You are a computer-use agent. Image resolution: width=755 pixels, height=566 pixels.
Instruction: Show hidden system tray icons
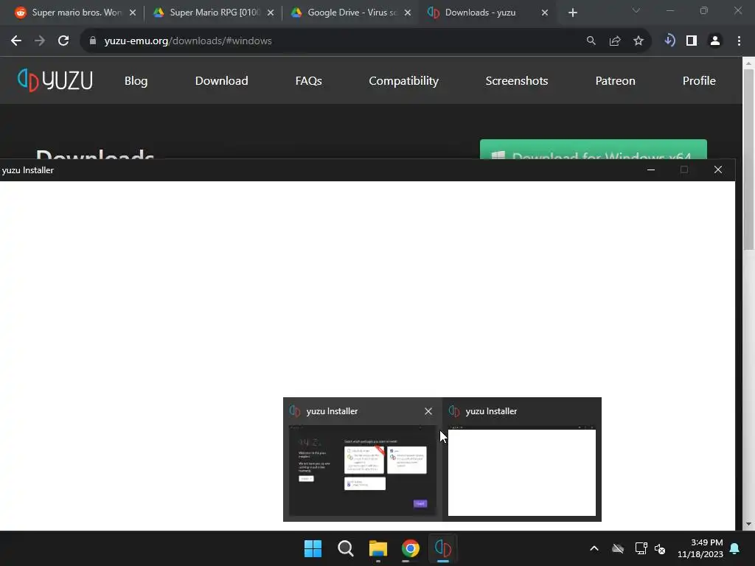[x=594, y=548]
